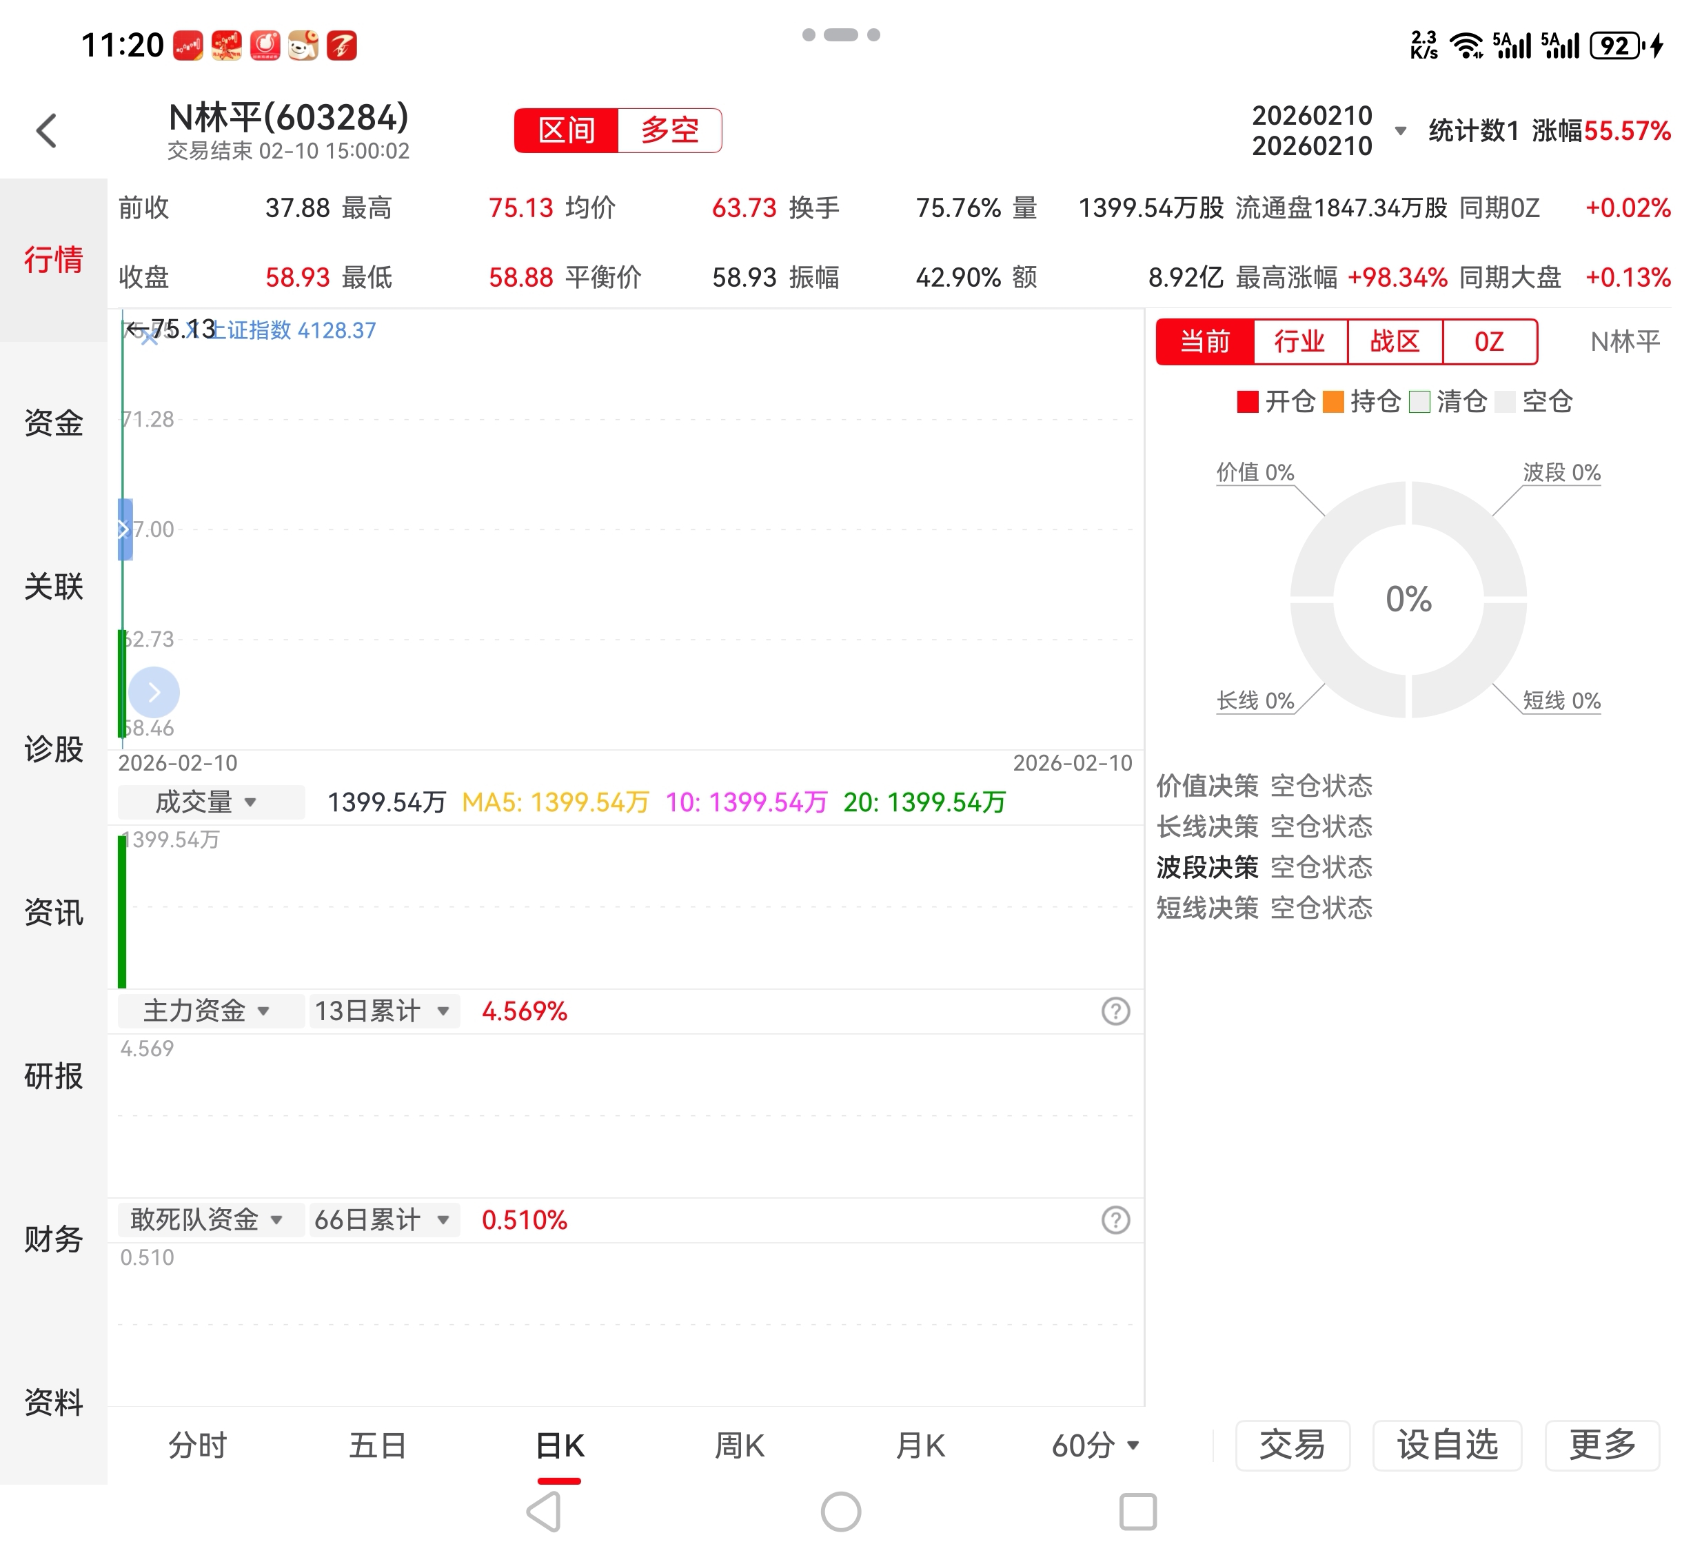
Task: Click the help icon beside 主力资金
Action: (1115, 1012)
